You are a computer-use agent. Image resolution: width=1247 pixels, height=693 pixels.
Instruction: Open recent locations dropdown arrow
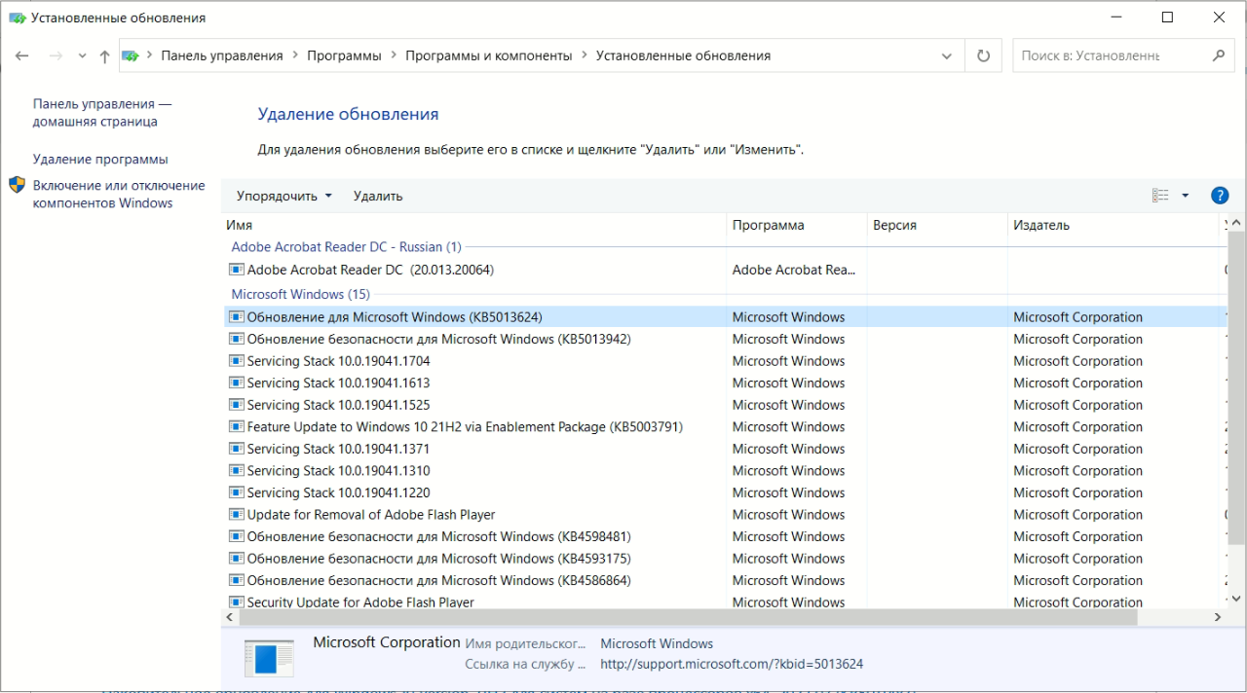click(x=82, y=56)
